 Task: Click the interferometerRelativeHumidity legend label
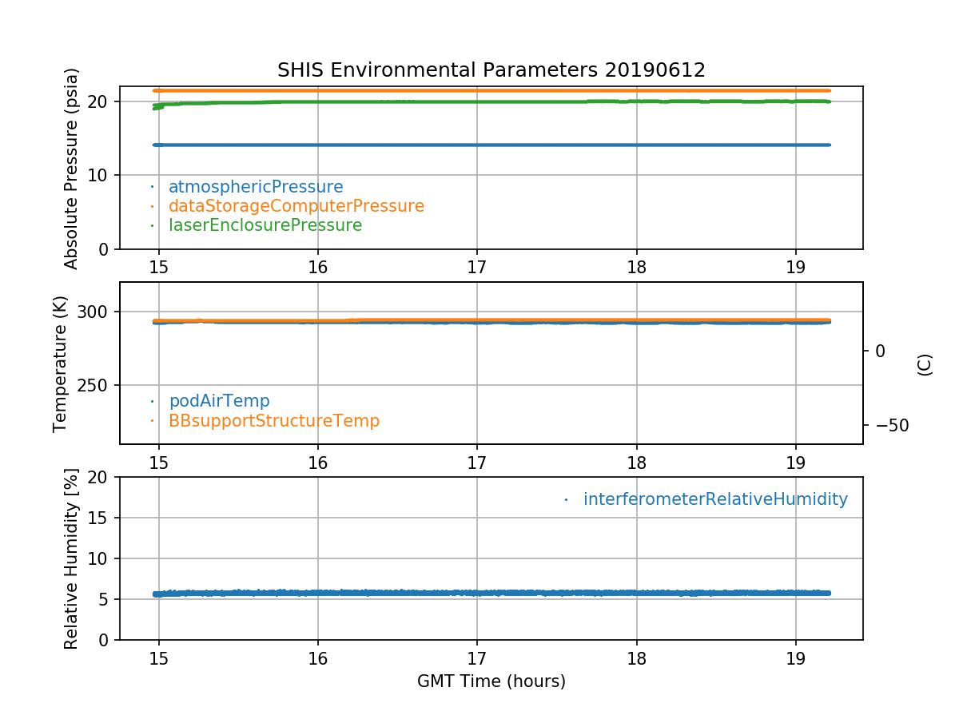714,499
